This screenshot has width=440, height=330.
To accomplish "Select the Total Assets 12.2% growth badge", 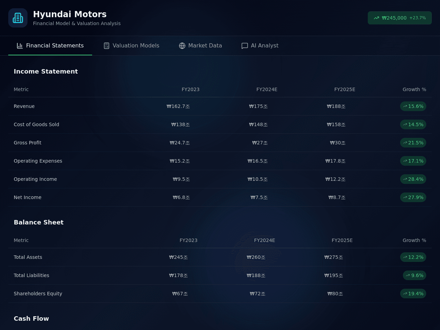I will [413, 257].
